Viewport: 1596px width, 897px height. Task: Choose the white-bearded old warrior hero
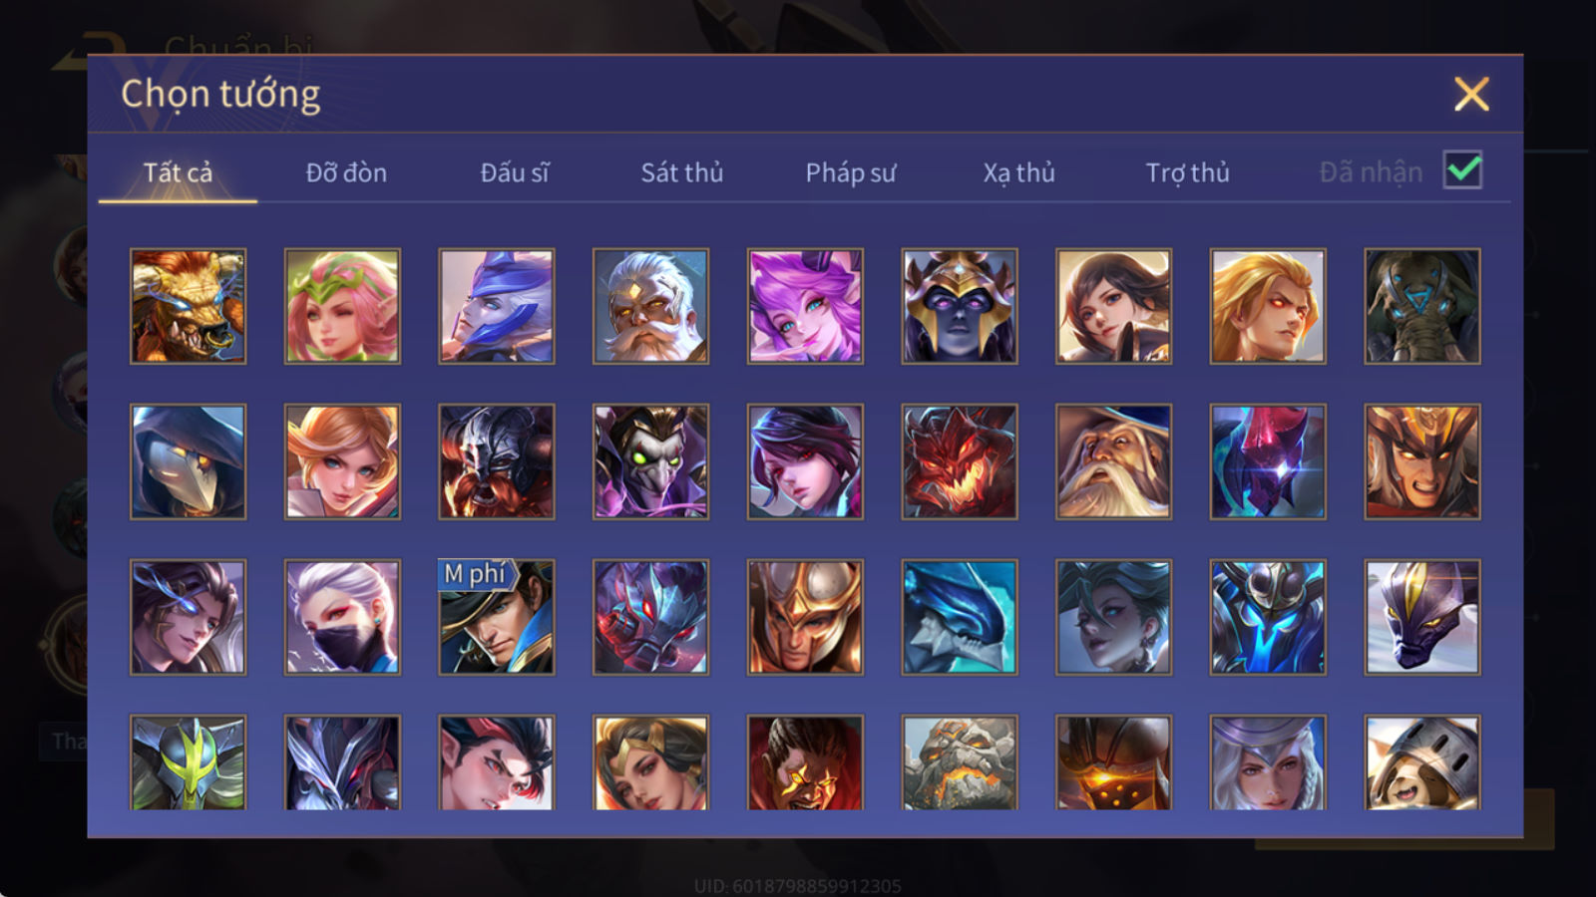(650, 306)
